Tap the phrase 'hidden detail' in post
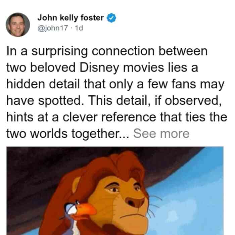Viewport: 235px width, 235px height. (43, 84)
